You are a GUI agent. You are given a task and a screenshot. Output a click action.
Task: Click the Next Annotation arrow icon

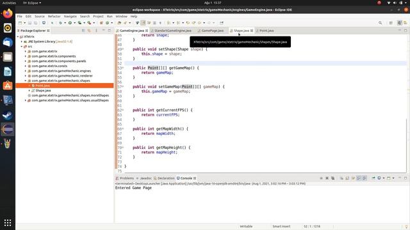pyautogui.click(x=168, y=23)
